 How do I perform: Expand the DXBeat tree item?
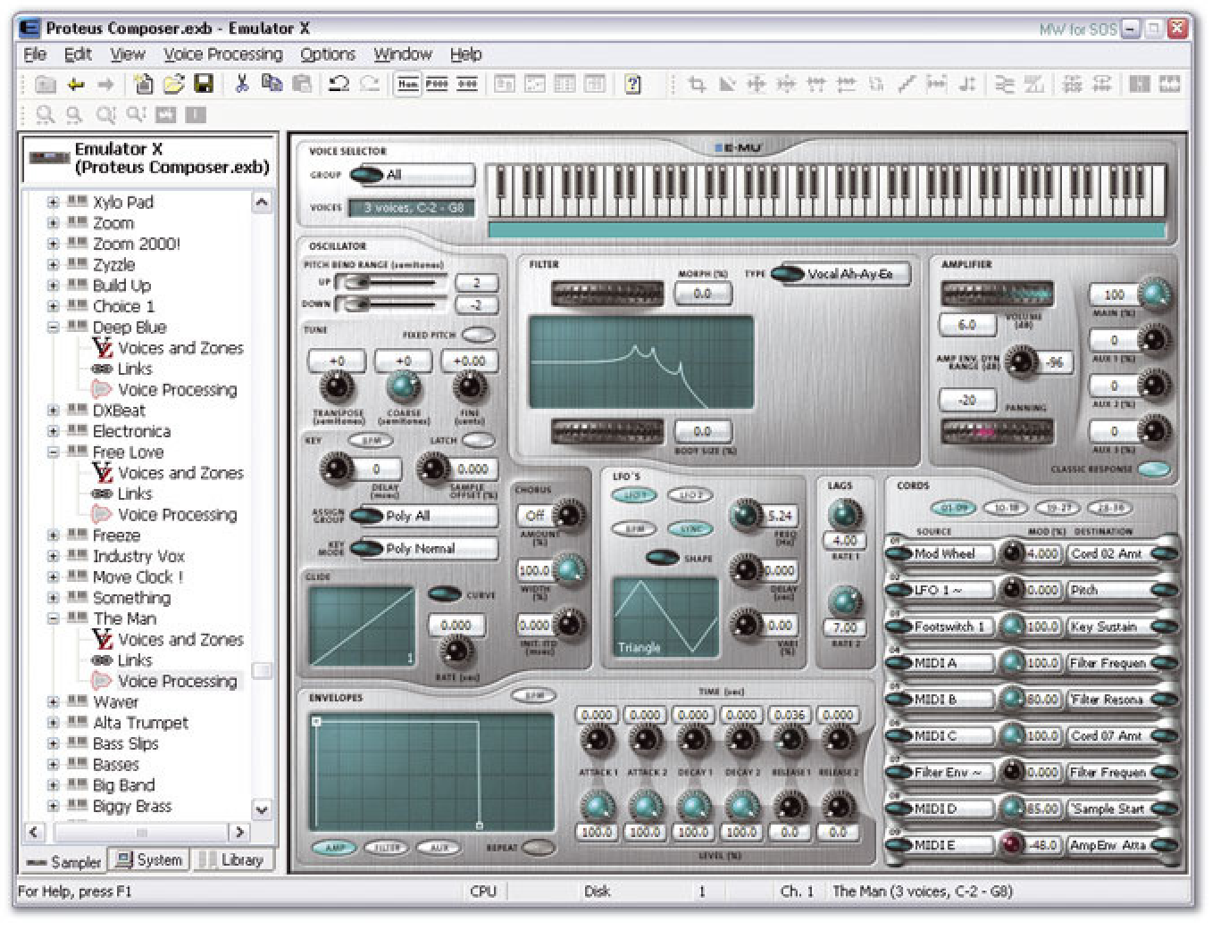(54, 411)
